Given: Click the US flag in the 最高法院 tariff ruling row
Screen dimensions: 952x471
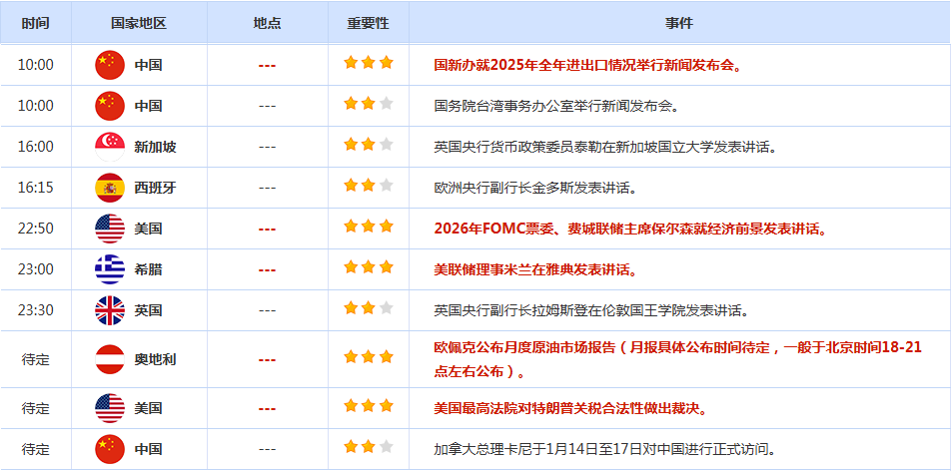Looking at the screenshot, I should coord(110,408).
